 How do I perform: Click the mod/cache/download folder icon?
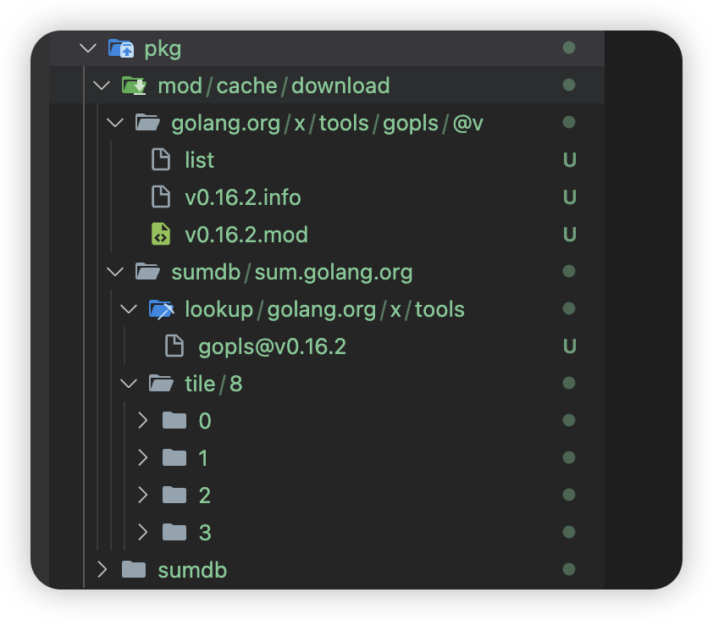[134, 86]
